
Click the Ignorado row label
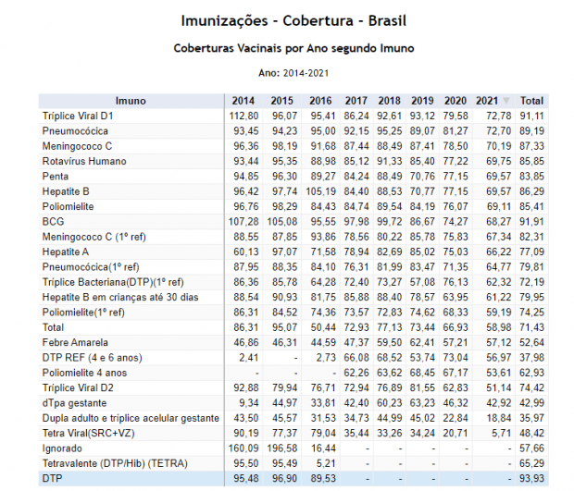click(64, 447)
